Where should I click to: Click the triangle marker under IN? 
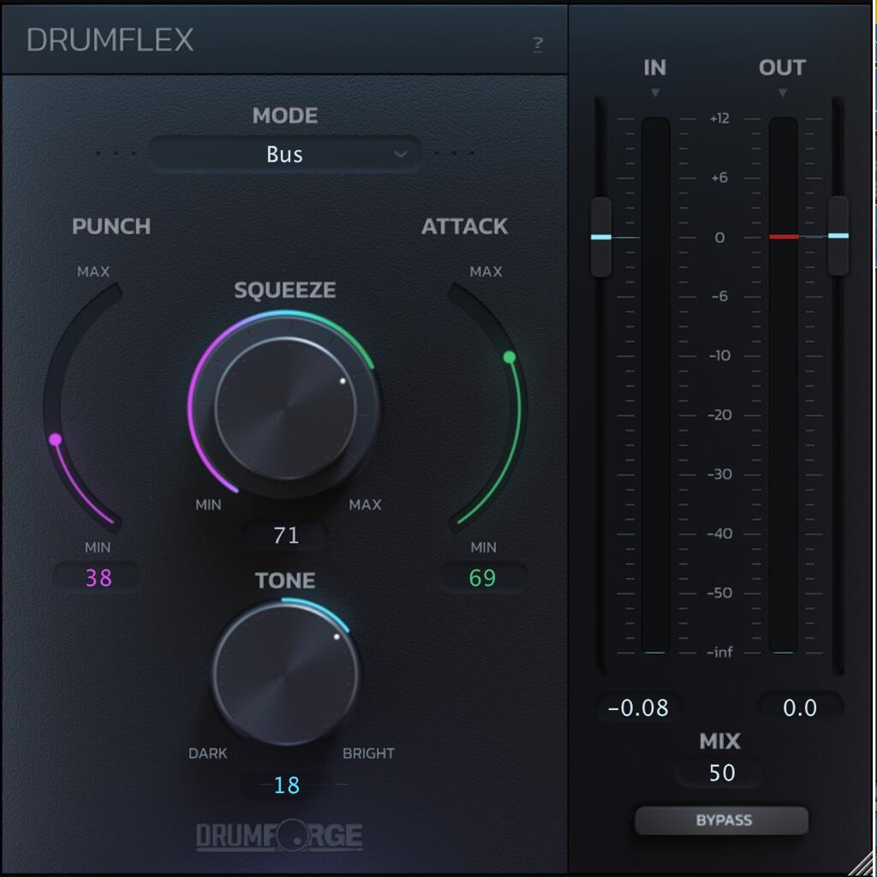pos(655,92)
